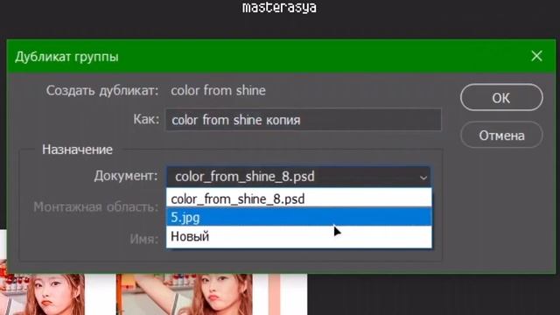Close the Дубликат группы dialog
The image size is (560, 315).
point(536,56)
